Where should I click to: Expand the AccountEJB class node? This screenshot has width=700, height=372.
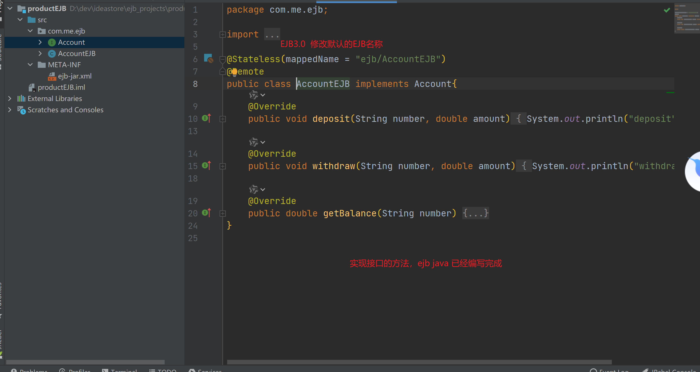coord(40,53)
